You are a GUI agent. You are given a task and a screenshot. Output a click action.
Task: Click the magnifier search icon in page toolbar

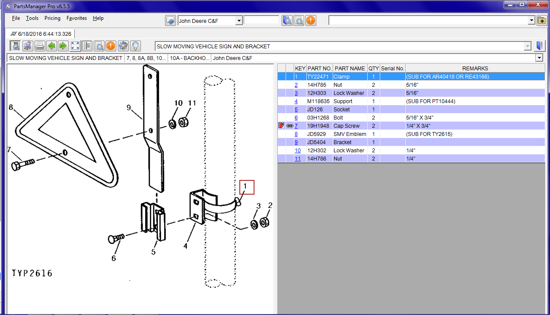tap(99, 46)
